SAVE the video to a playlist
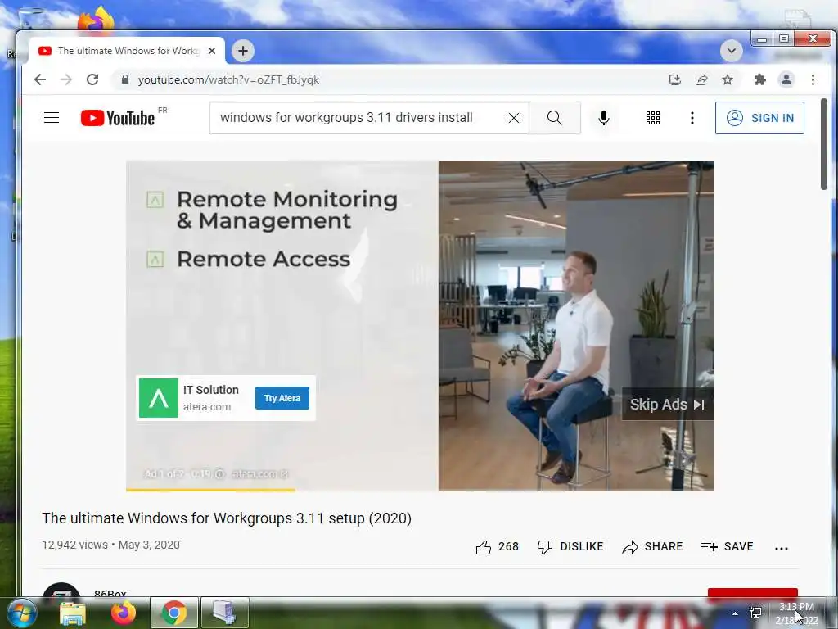This screenshot has height=629, width=838. tap(727, 546)
